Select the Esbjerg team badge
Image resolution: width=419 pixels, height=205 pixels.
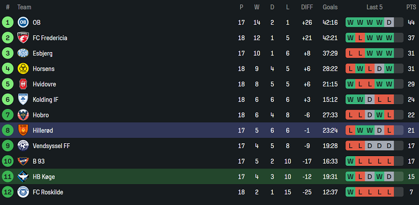pos(23,53)
